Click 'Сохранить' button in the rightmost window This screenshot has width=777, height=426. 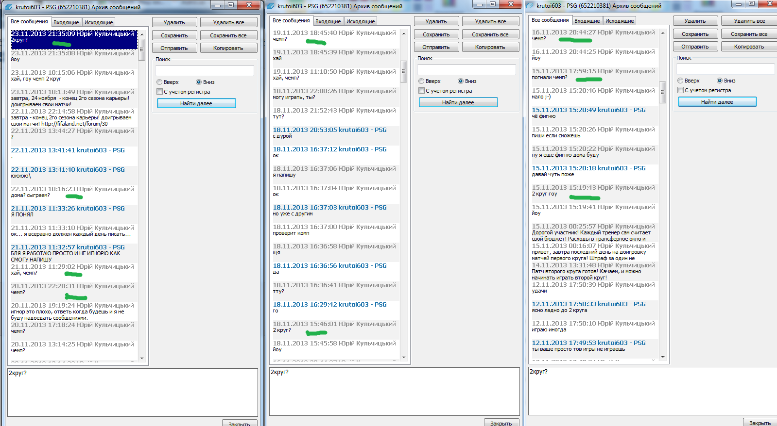695,34
